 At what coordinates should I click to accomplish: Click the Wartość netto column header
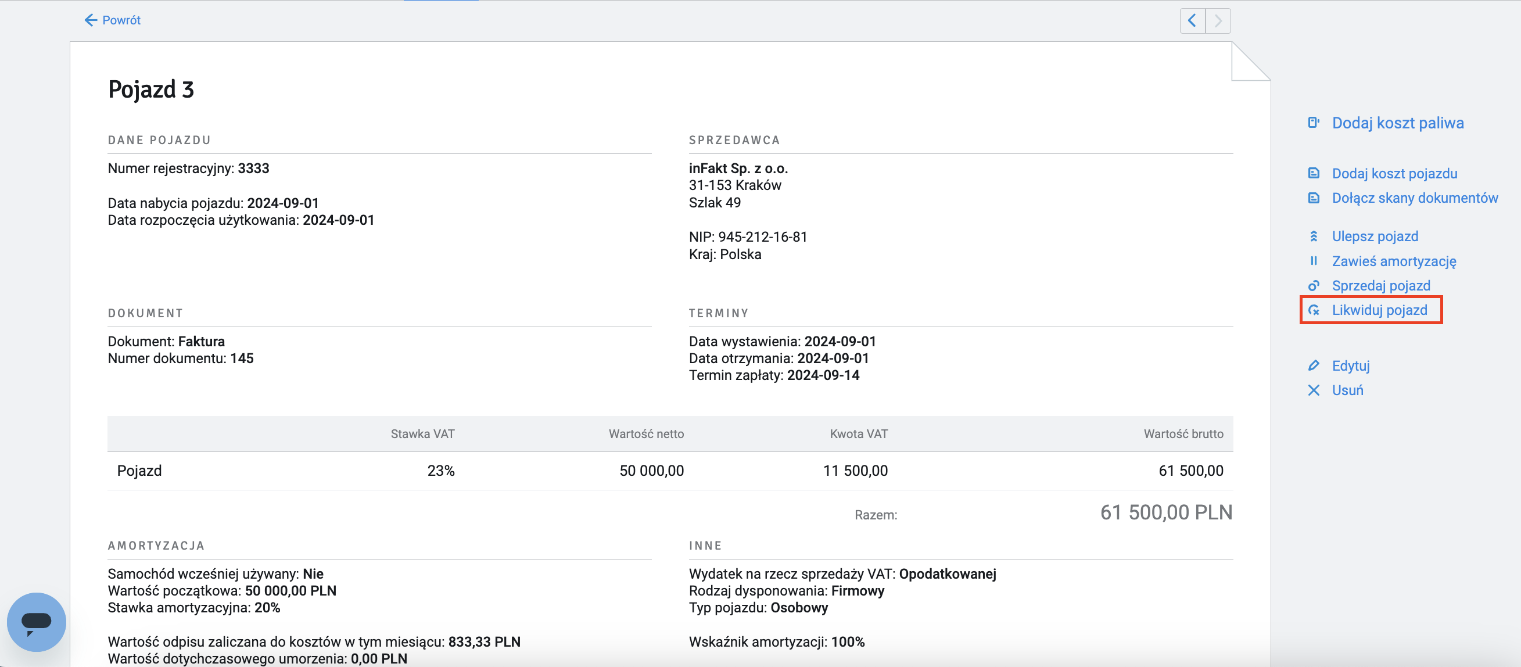(646, 435)
